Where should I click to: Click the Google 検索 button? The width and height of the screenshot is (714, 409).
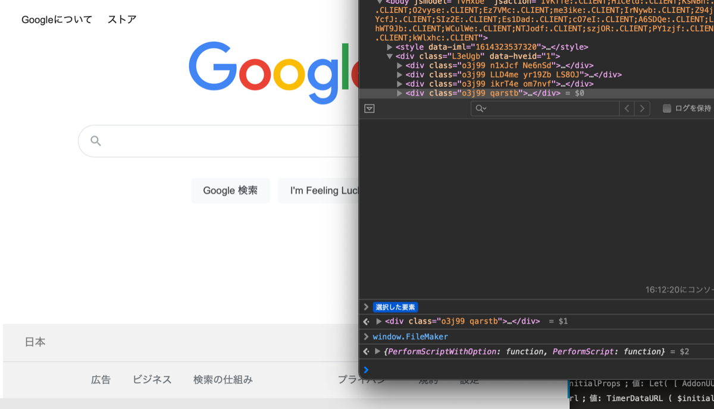click(x=230, y=191)
